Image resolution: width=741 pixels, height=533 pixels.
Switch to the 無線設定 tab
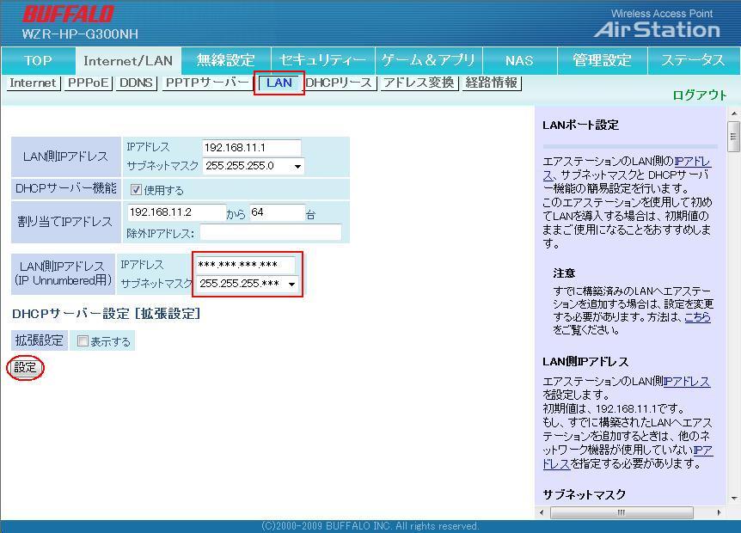tap(225, 60)
